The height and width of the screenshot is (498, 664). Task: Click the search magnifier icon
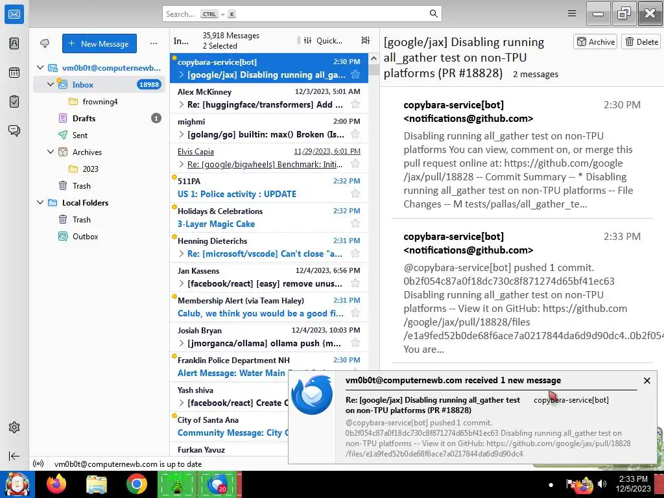point(434,14)
